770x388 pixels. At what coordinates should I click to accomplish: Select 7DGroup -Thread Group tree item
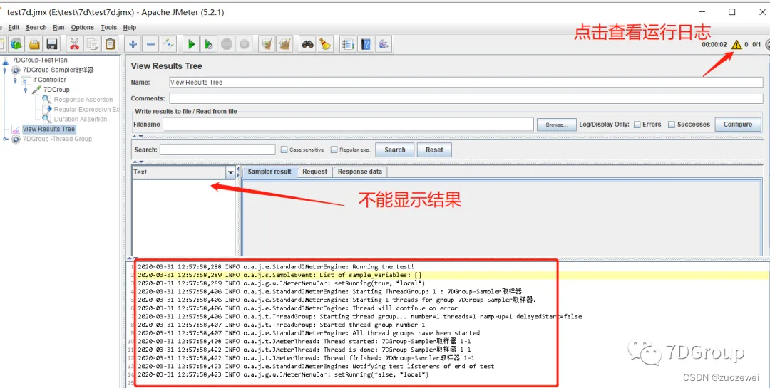[x=57, y=139]
